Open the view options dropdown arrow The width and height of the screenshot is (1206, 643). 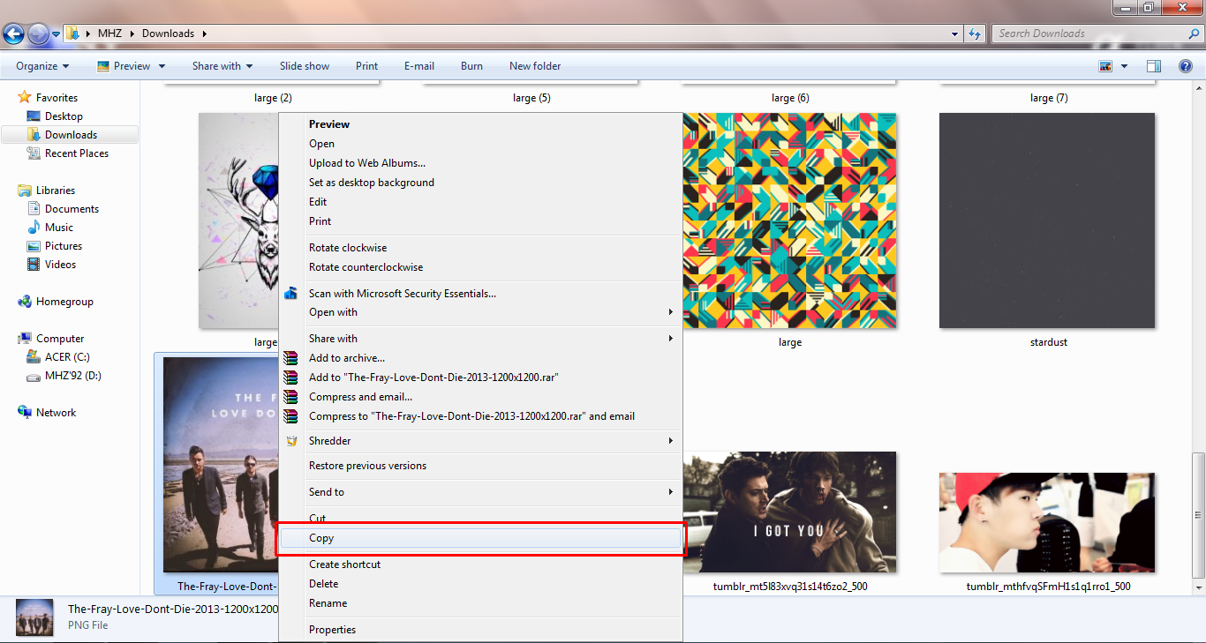coord(1124,66)
